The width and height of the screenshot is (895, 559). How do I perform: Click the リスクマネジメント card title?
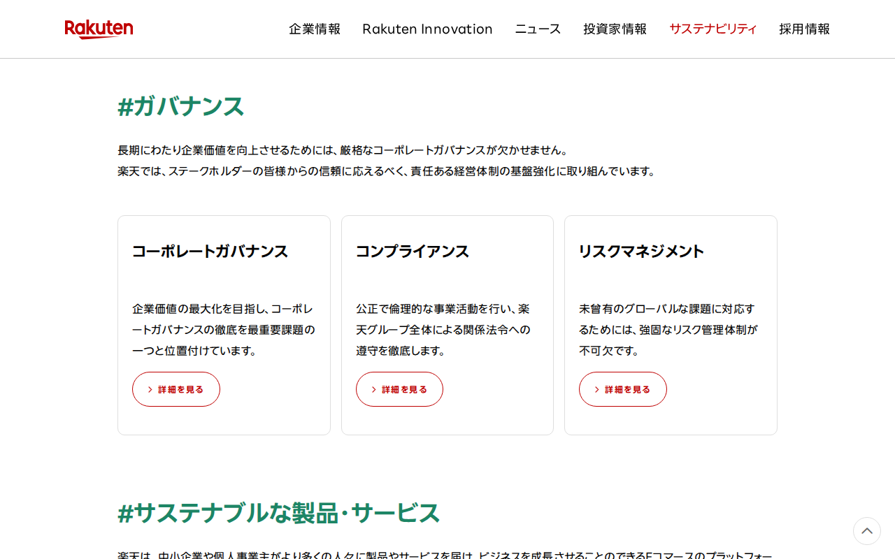(x=641, y=252)
